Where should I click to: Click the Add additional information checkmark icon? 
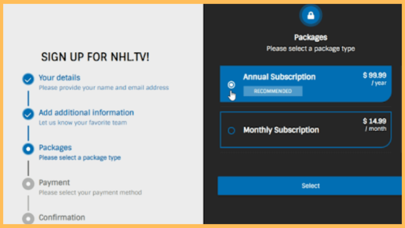28,114
